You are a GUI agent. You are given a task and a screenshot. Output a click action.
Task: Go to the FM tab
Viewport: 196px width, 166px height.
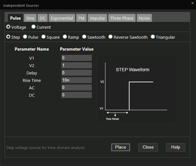tap(81, 18)
